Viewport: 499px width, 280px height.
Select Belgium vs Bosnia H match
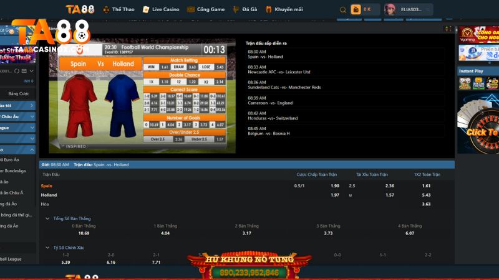345,131
